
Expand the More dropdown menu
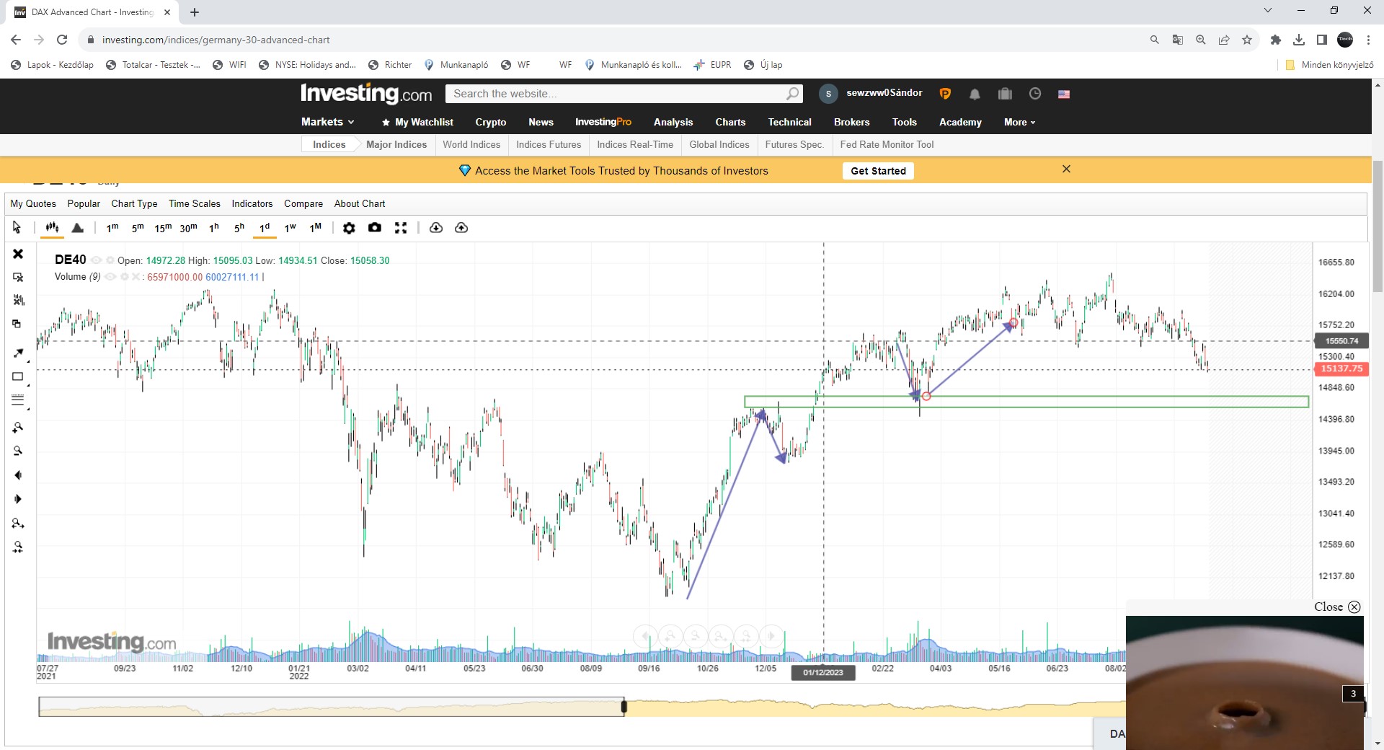coord(1019,122)
